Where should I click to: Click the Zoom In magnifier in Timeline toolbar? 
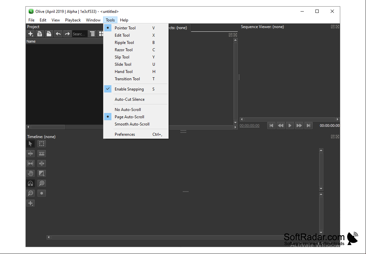(x=42, y=183)
